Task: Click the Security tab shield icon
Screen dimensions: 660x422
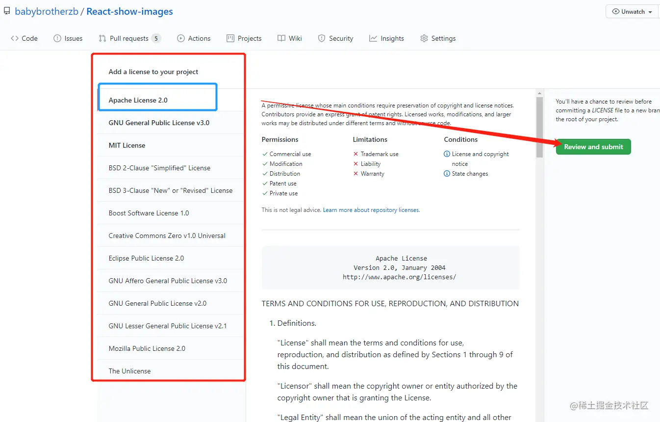Action: [x=322, y=38]
